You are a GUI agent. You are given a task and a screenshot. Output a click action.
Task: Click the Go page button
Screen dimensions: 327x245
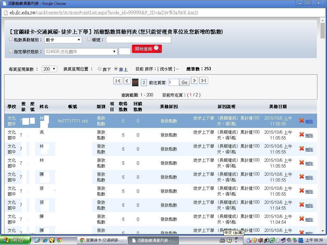point(184,82)
